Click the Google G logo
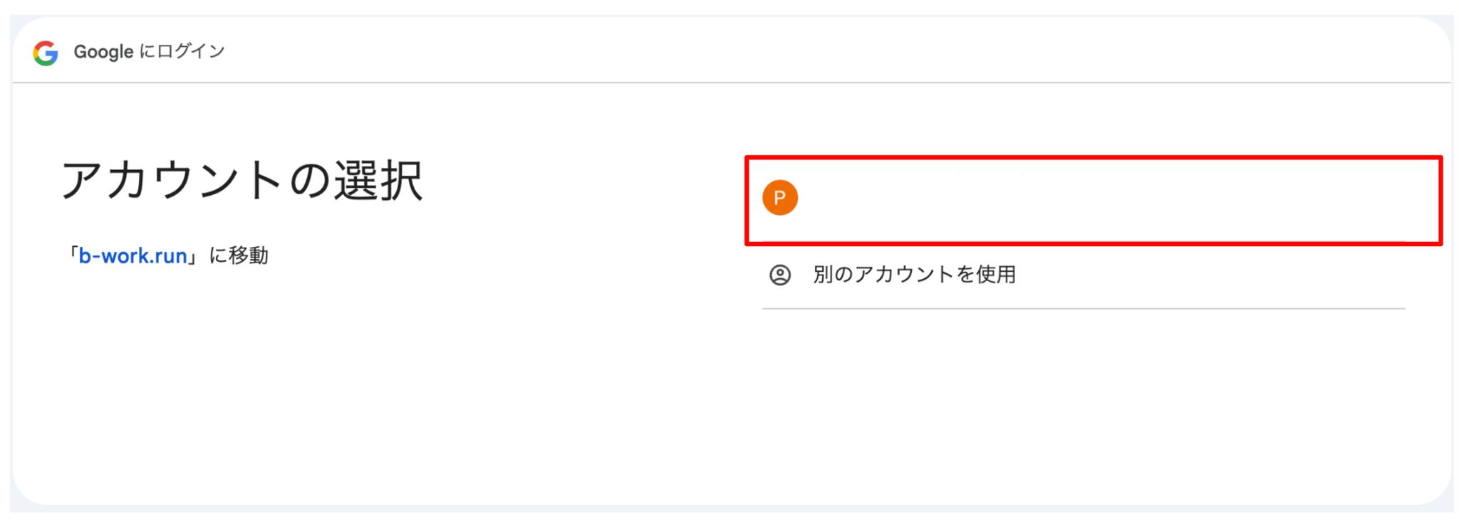1459x528 pixels. click(x=46, y=53)
